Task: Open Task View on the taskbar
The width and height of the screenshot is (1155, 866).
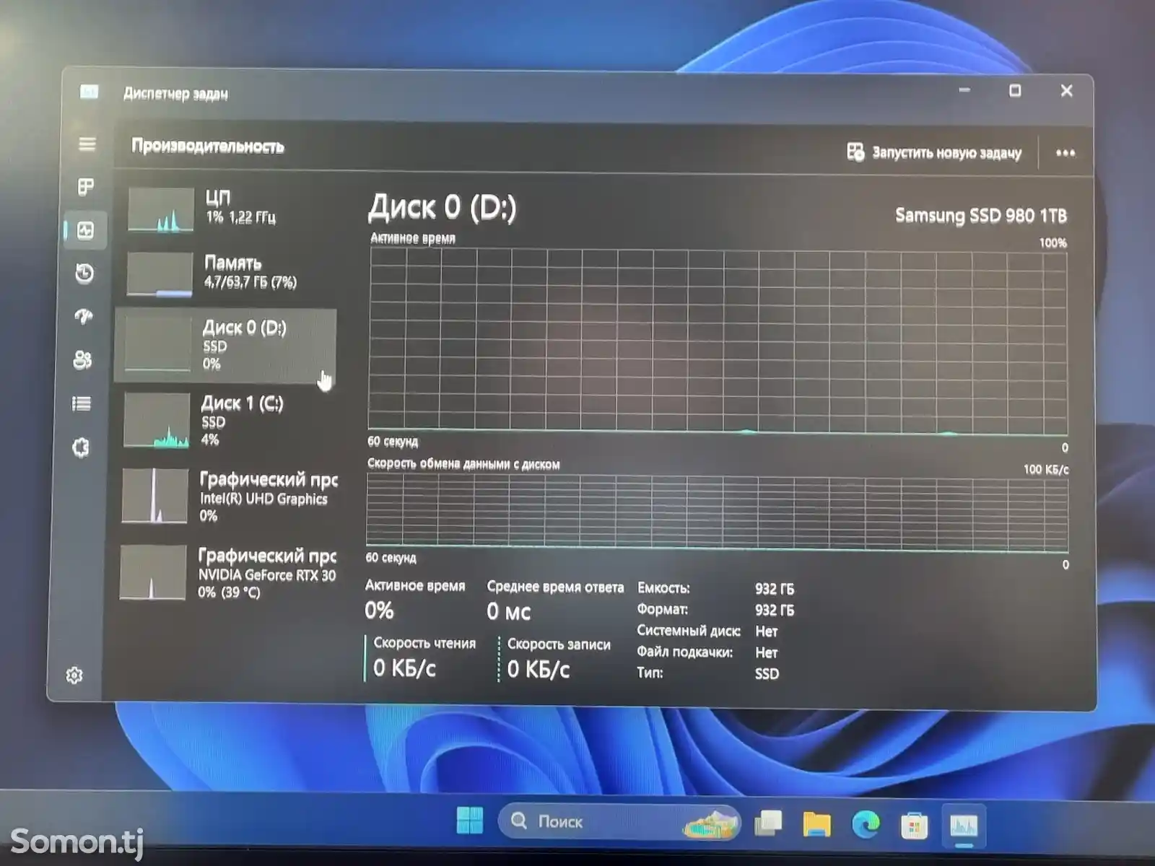Action: (768, 822)
